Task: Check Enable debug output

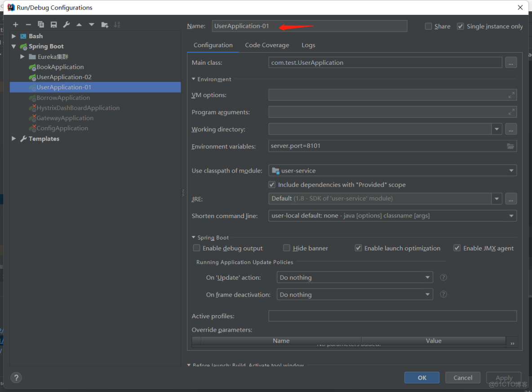Action: click(x=196, y=248)
